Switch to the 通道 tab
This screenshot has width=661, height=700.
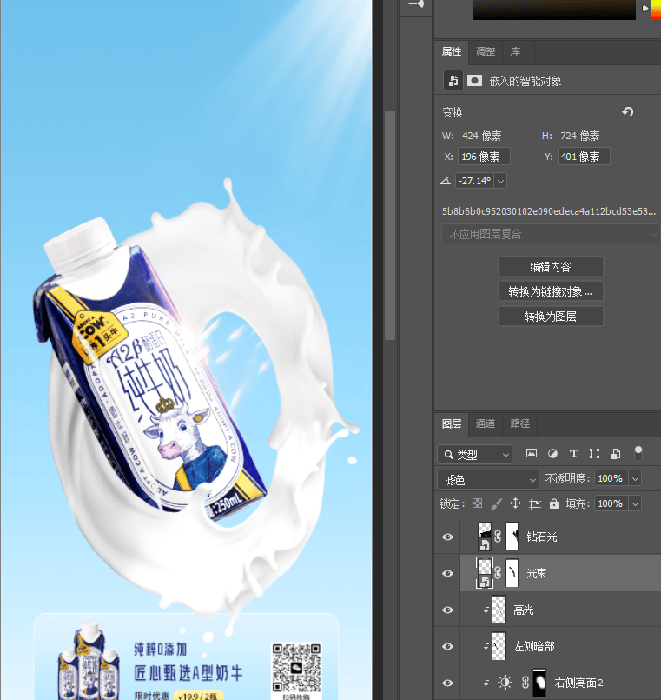[x=486, y=423]
